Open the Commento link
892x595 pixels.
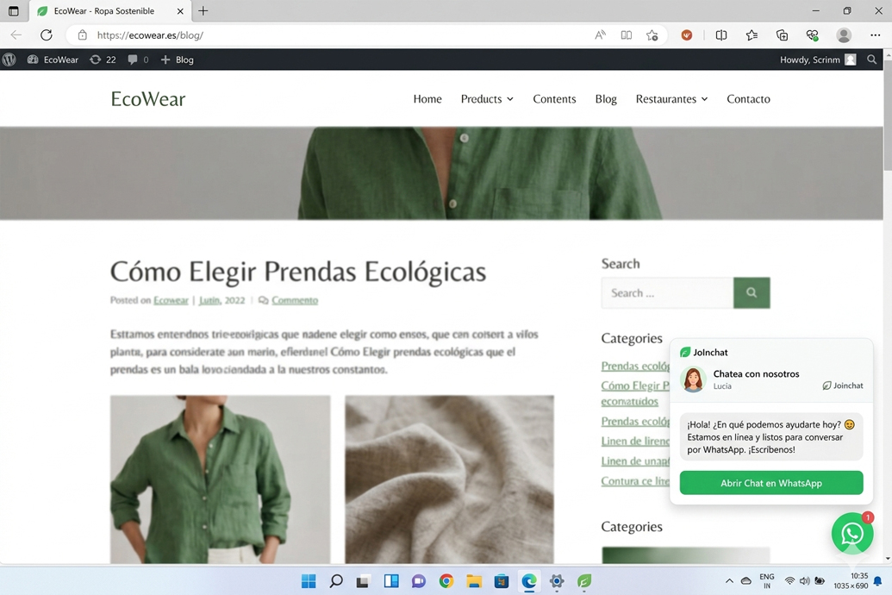coord(295,300)
